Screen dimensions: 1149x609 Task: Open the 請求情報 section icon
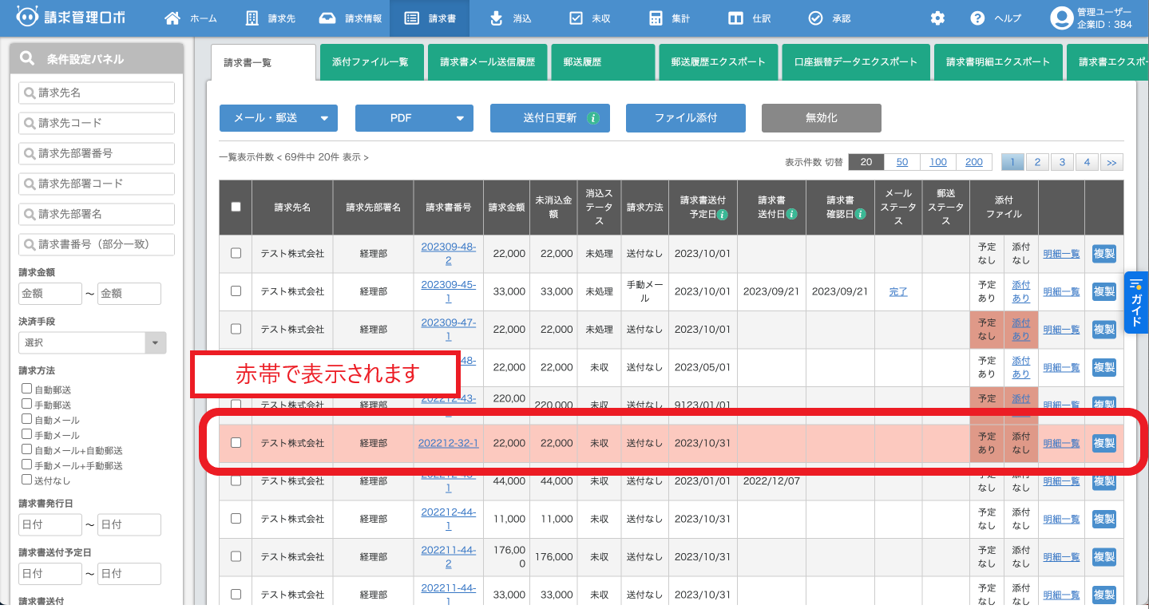tap(327, 17)
